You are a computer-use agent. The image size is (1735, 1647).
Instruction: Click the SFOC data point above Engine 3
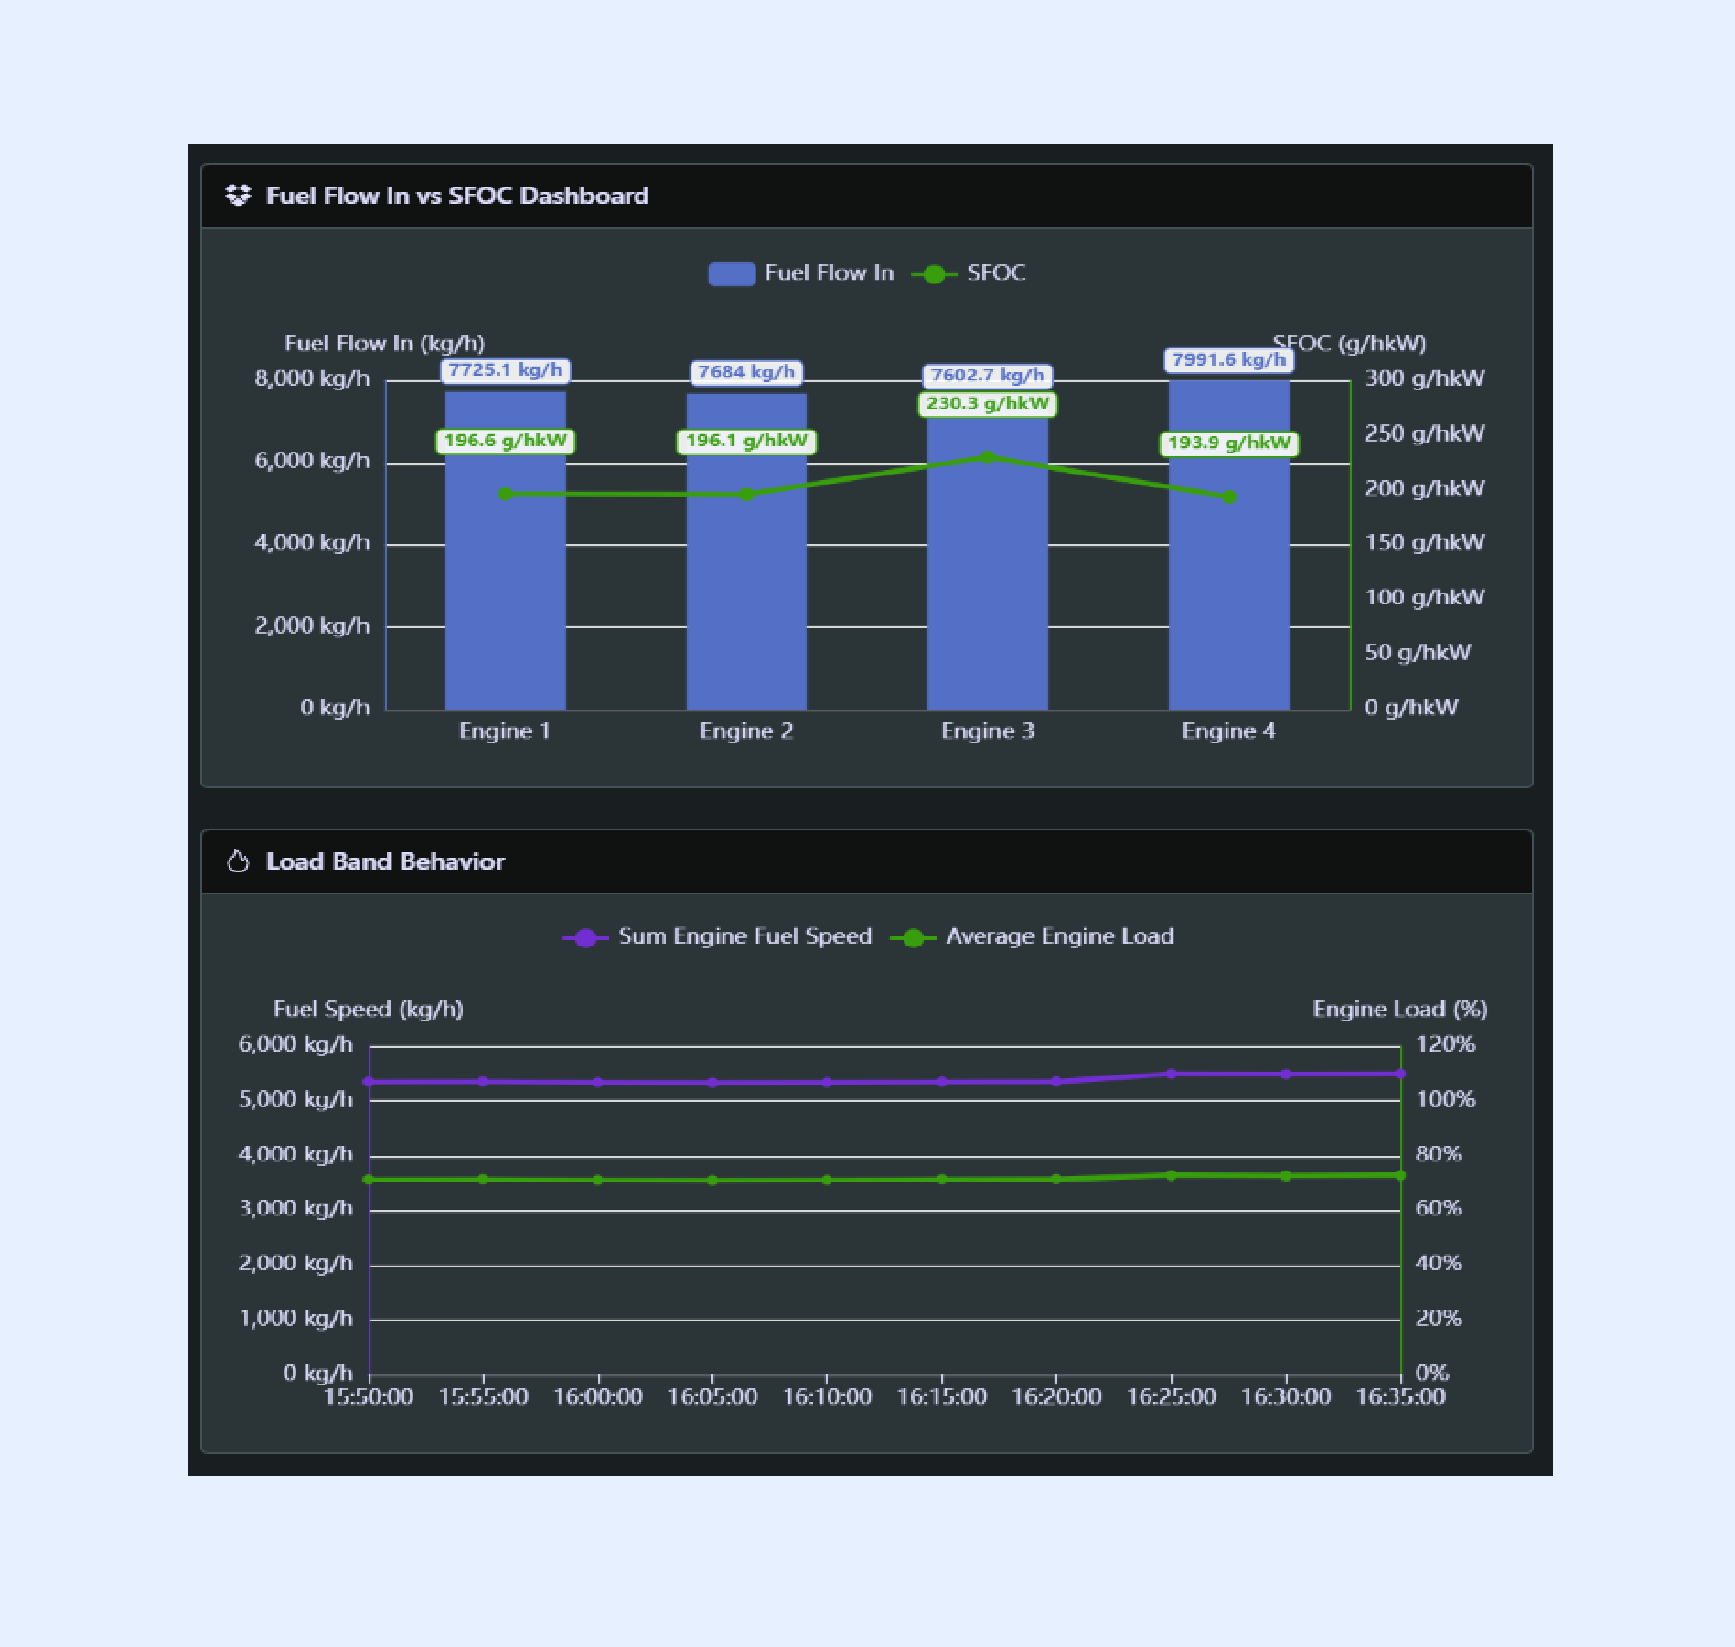(x=989, y=455)
